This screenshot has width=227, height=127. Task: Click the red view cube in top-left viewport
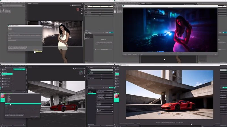(78, 9)
